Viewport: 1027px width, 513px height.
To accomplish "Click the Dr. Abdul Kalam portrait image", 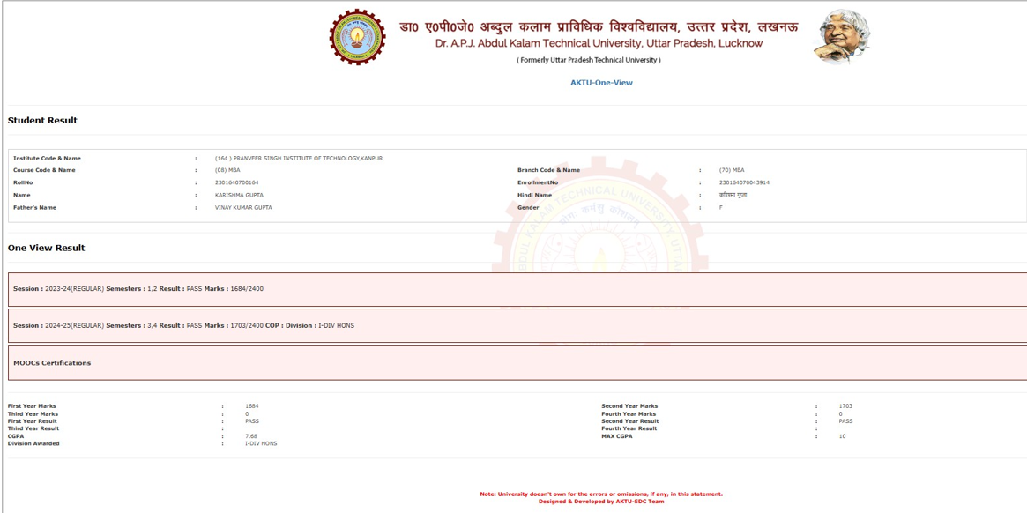I will click(841, 37).
